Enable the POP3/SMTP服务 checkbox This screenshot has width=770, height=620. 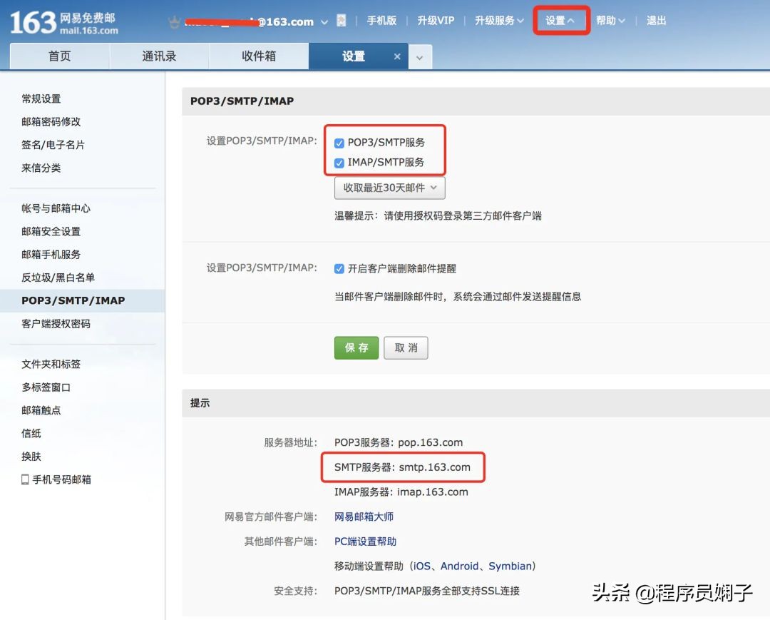click(339, 142)
